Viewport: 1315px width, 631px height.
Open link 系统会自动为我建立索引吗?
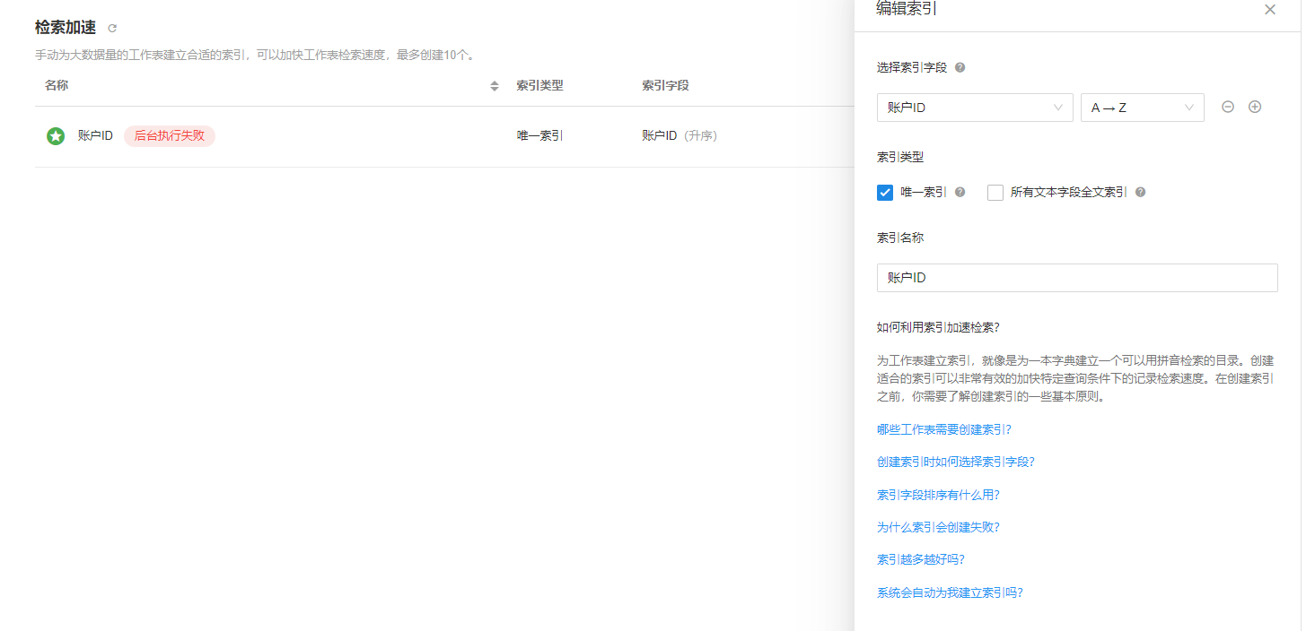pos(950,592)
